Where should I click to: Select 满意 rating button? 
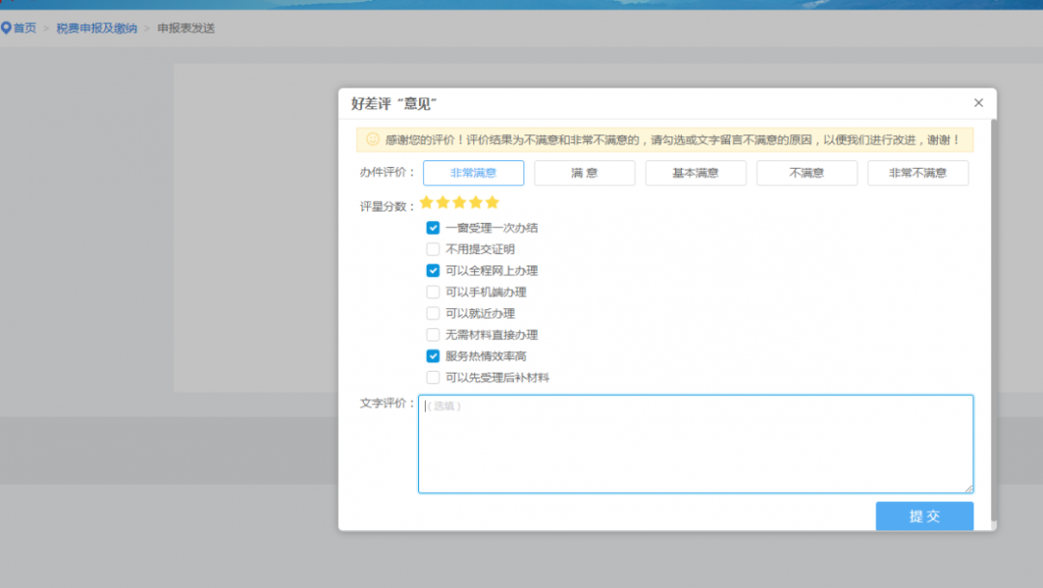click(x=584, y=173)
